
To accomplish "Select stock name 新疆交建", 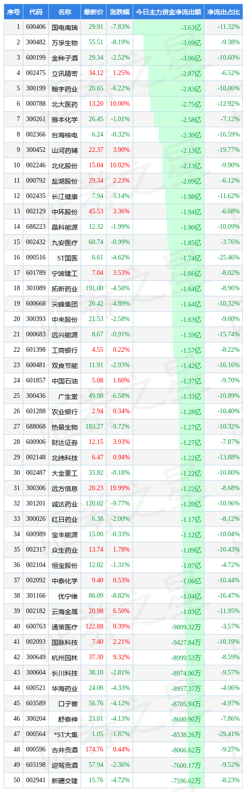I will click(x=65, y=780).
